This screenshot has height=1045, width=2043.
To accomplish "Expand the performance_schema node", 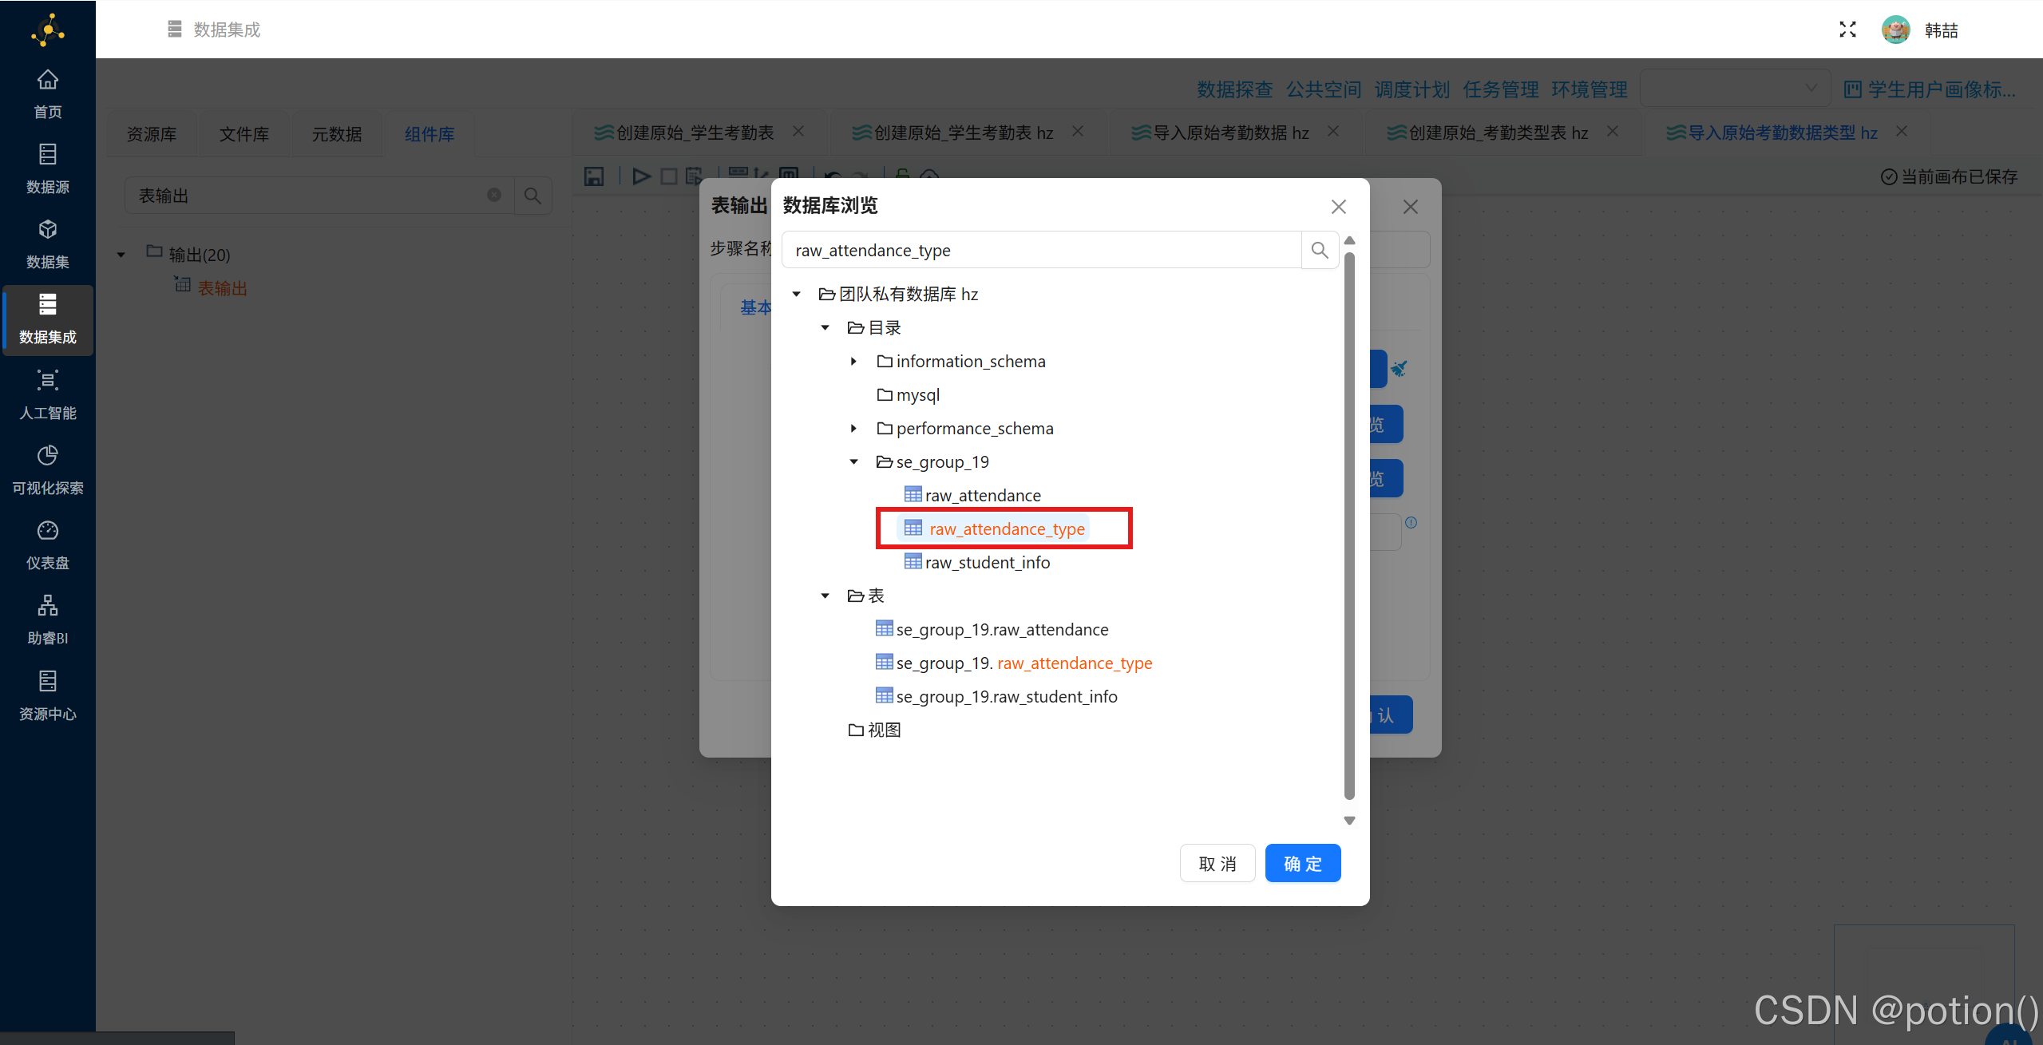I will [x=853, y=429].
